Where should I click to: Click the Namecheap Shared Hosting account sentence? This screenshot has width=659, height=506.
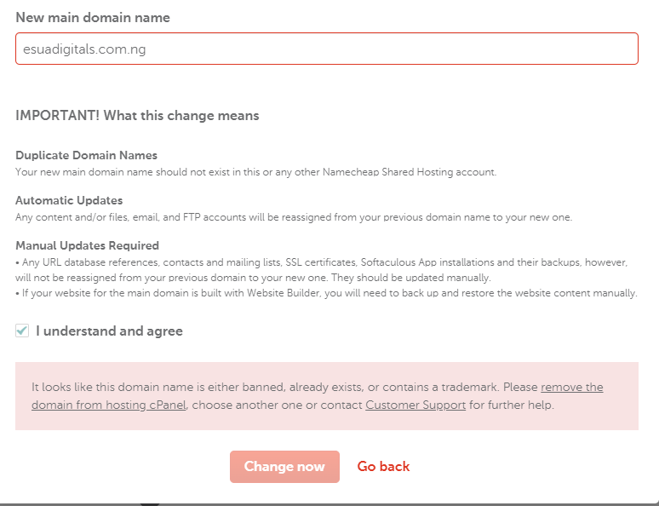click(x=256, y=172)
